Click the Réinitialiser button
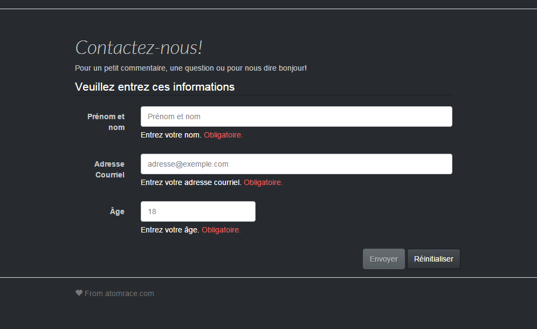This screenshot has height=329, width=537. 433,259
